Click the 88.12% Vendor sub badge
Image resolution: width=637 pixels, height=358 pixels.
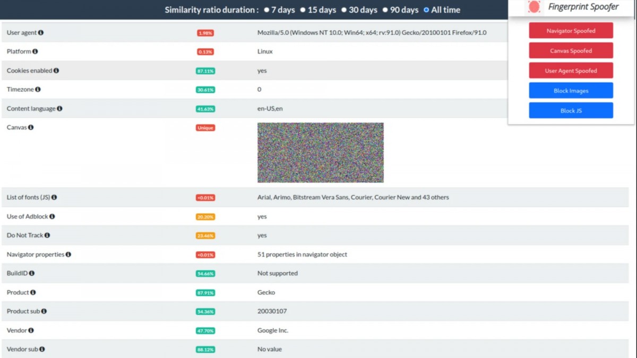[205, 350]
